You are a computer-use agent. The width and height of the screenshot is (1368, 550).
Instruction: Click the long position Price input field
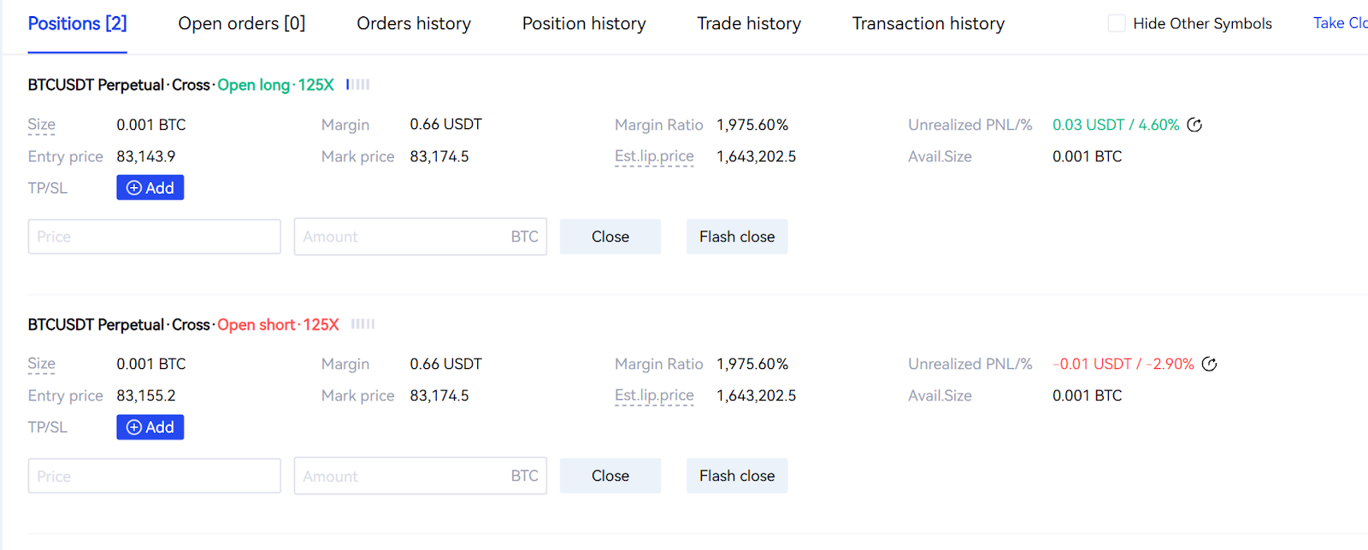click(154, 237)
